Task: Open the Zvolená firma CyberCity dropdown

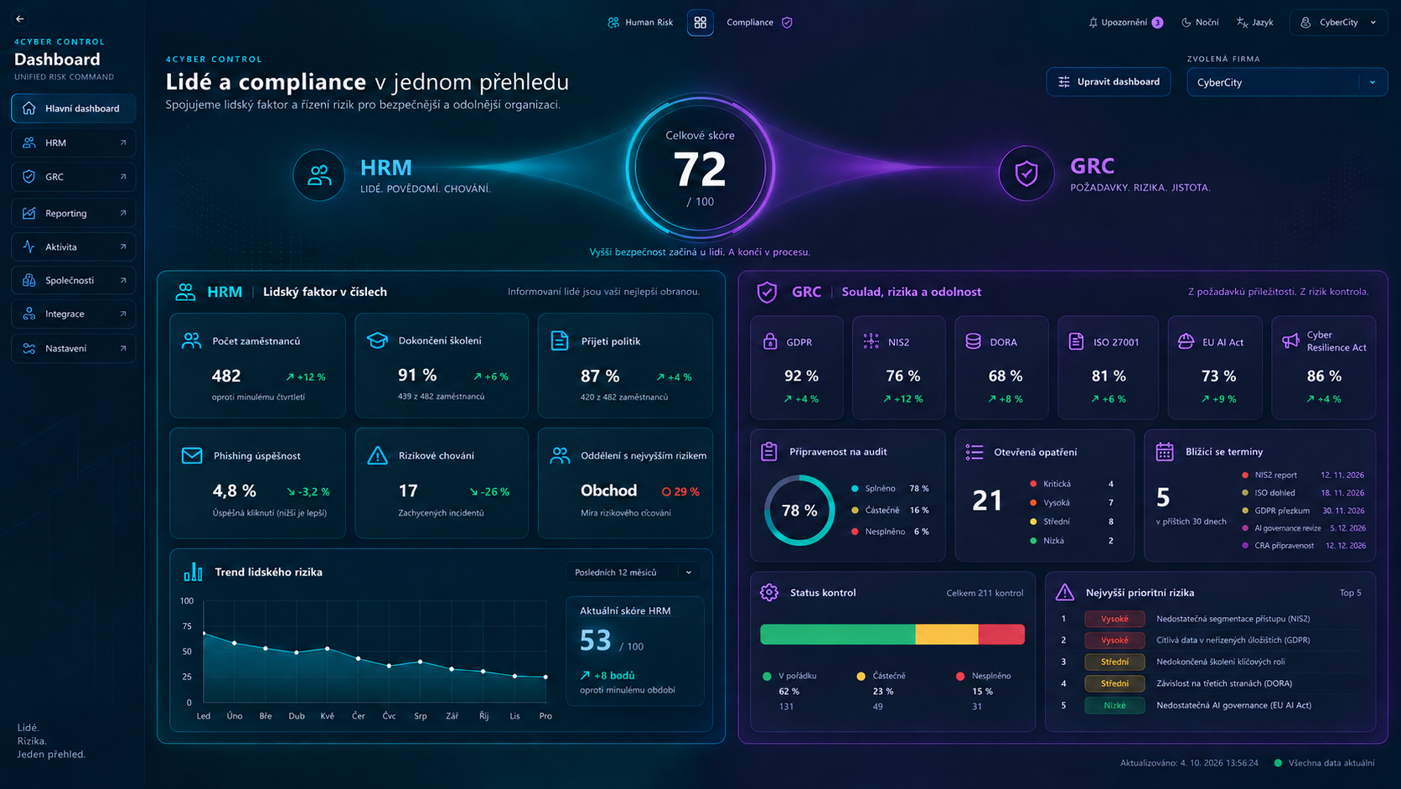Action: (1287, 82)
